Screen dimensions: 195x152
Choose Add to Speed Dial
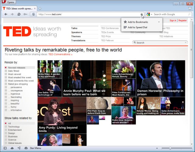pyautogui.click(x=137, y=27)
